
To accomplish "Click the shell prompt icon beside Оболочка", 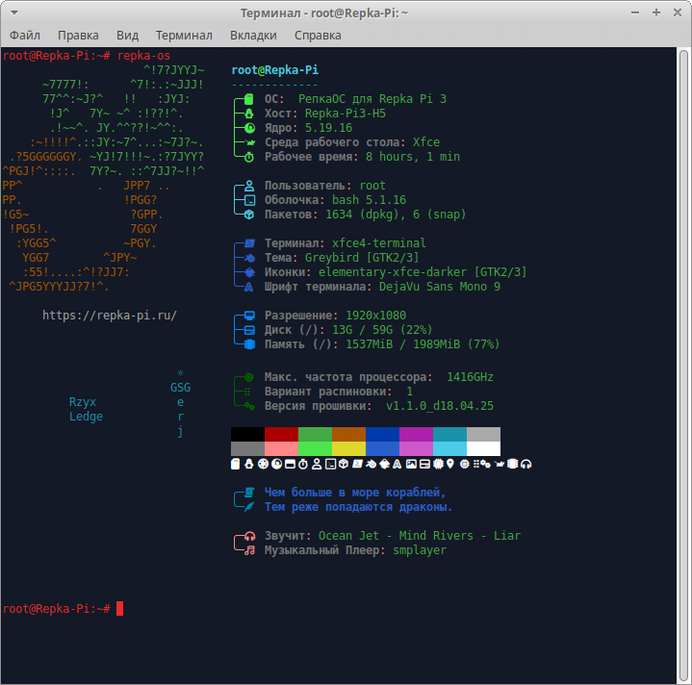I will [x=250, y=200].
